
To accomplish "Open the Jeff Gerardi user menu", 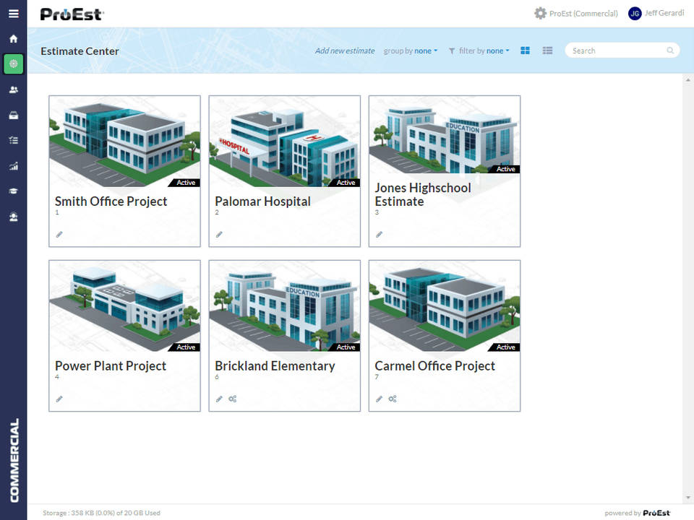I will [656, 13].
